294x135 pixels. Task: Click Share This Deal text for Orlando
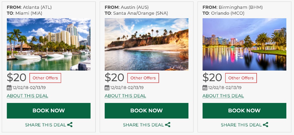pos(241,125)
